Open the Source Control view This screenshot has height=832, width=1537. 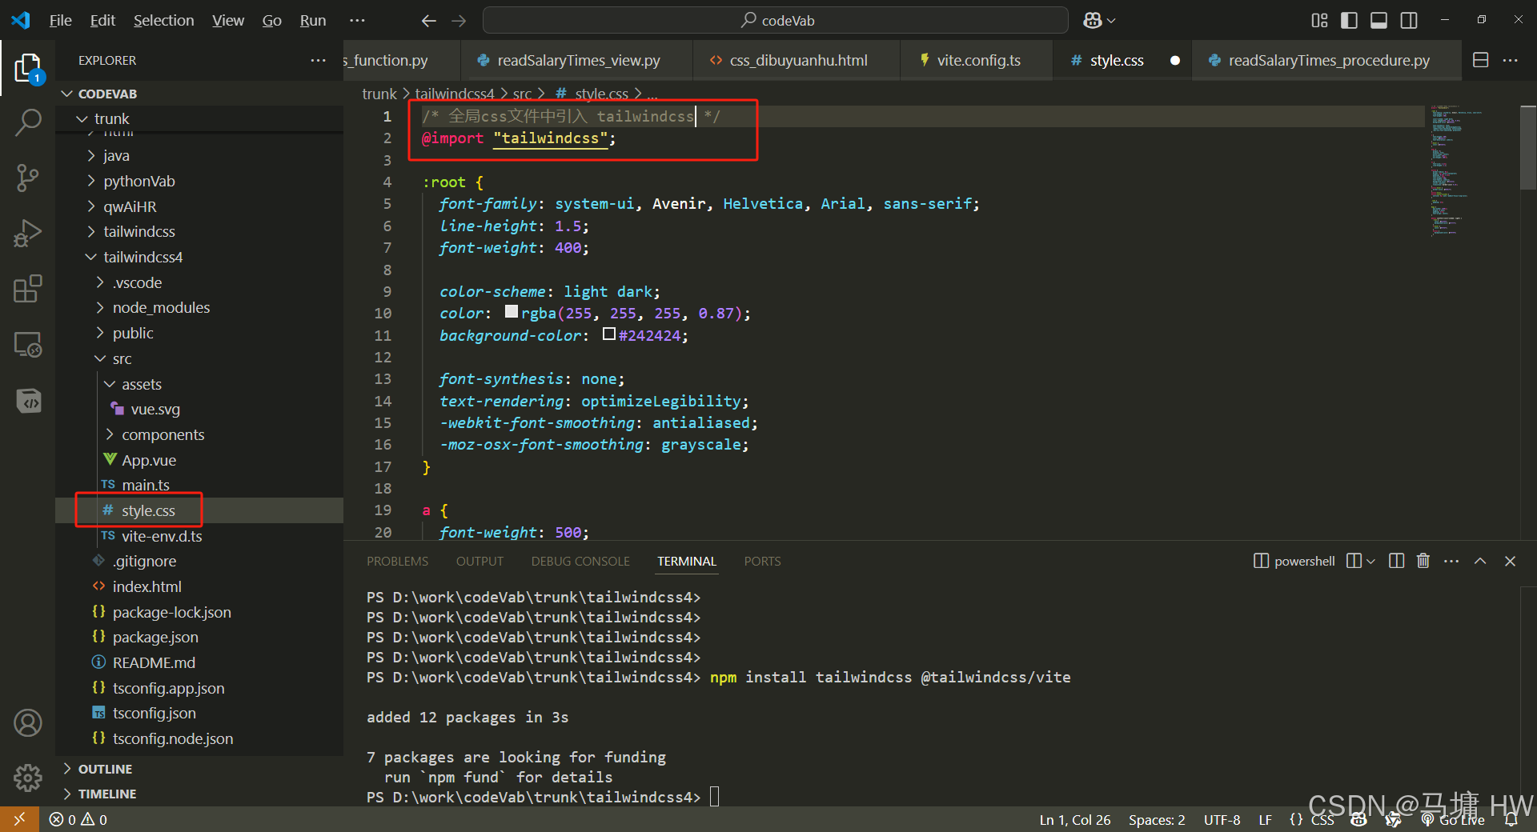click(x=28, y=178)
